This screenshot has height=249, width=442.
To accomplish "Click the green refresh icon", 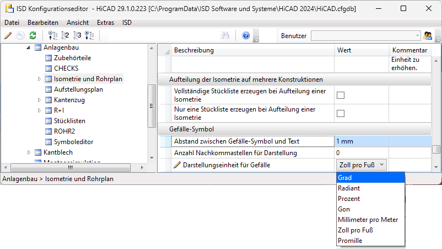I will 33,35.
